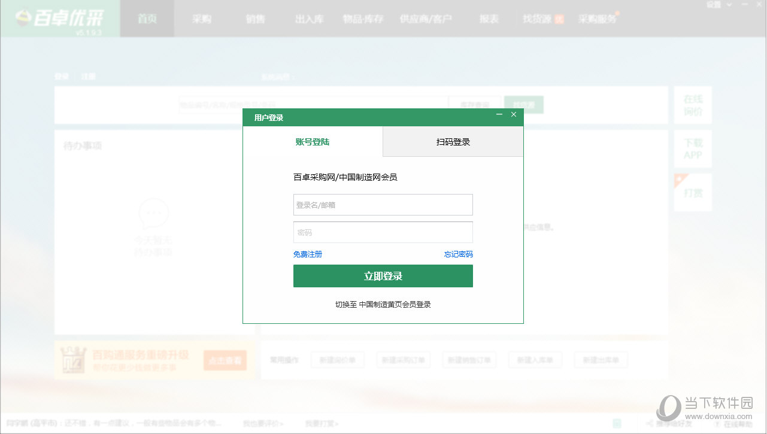Open the 采购服务 menu in main window
Screen dimensions: 767x434
(x=598, y=19)
